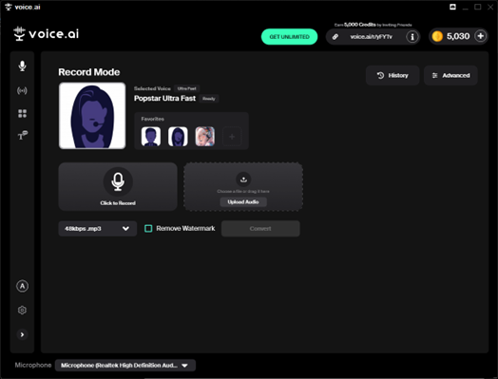Image resolution: width=498 pixels, height=379 pixels.
Task: Open the settings gear icon
Action: [x=22, y=310]
